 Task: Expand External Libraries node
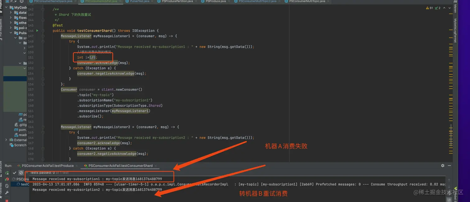pyautogui.click(x=7, y=140)
